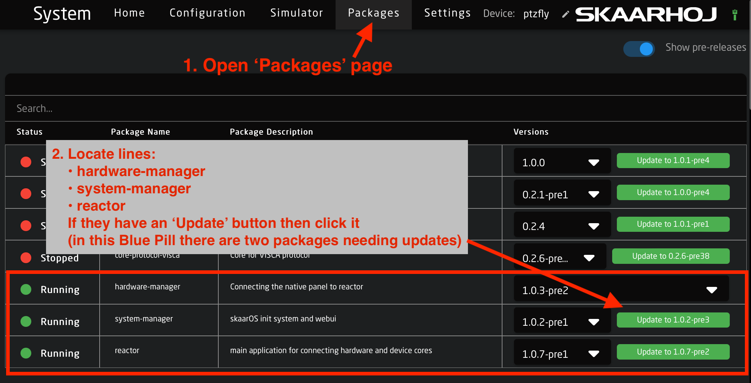Click the 'Show pre-releases' label
The height and width of the screenshot is (383, 751).
(x=706, y=48)
